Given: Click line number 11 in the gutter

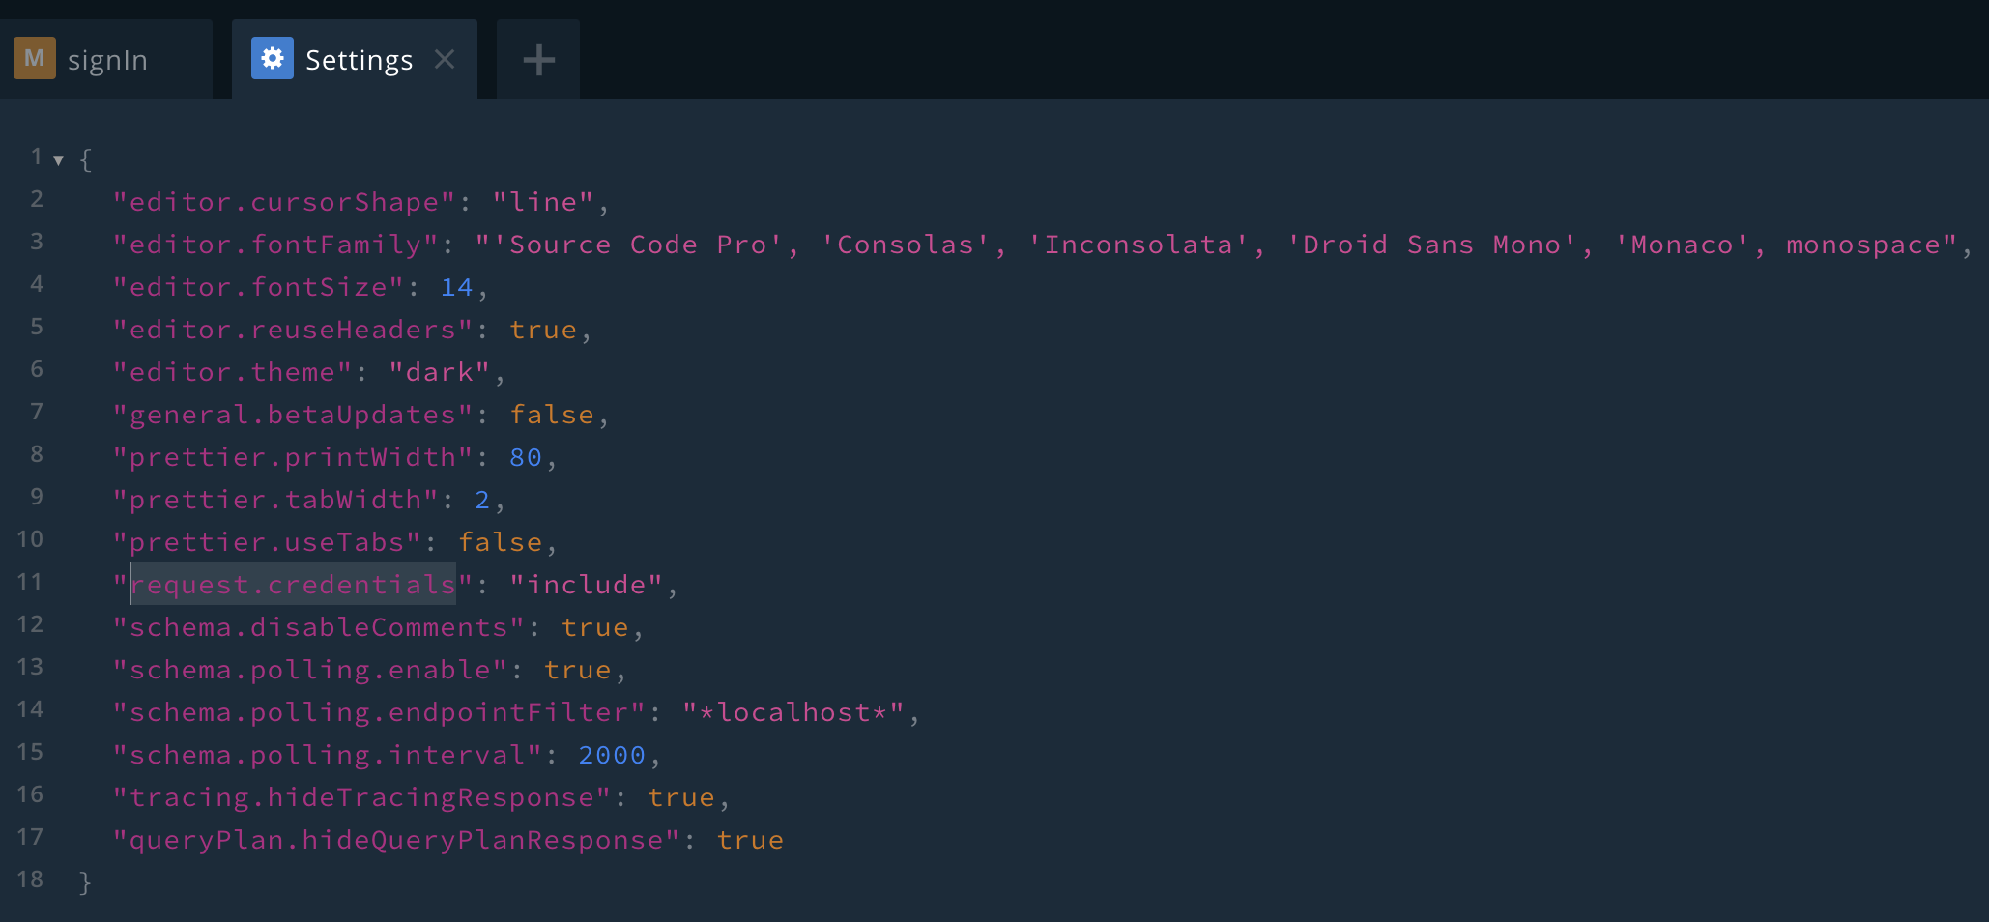Looking at the screenshot, I should (30, 582).
